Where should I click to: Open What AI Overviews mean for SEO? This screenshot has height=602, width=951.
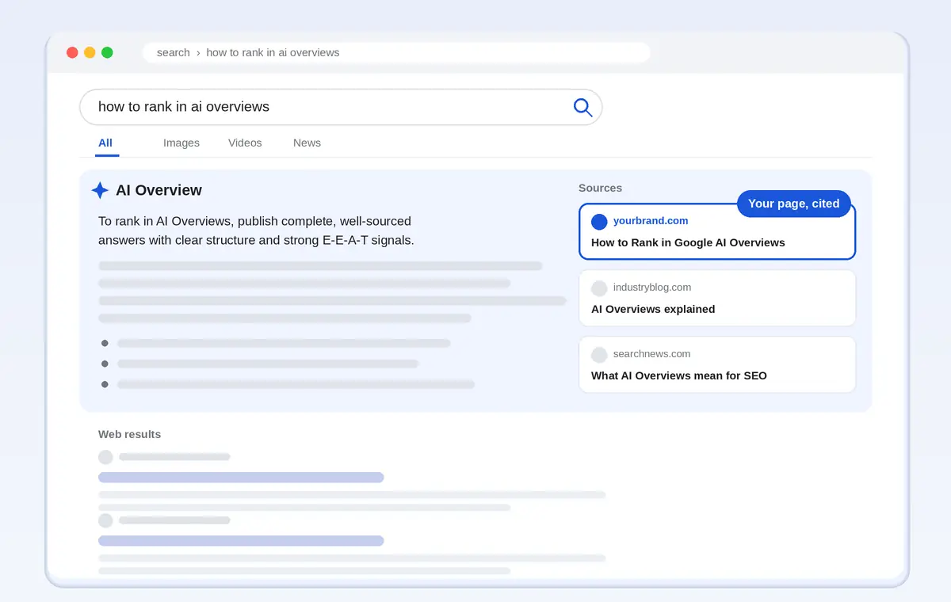(679, 376)
